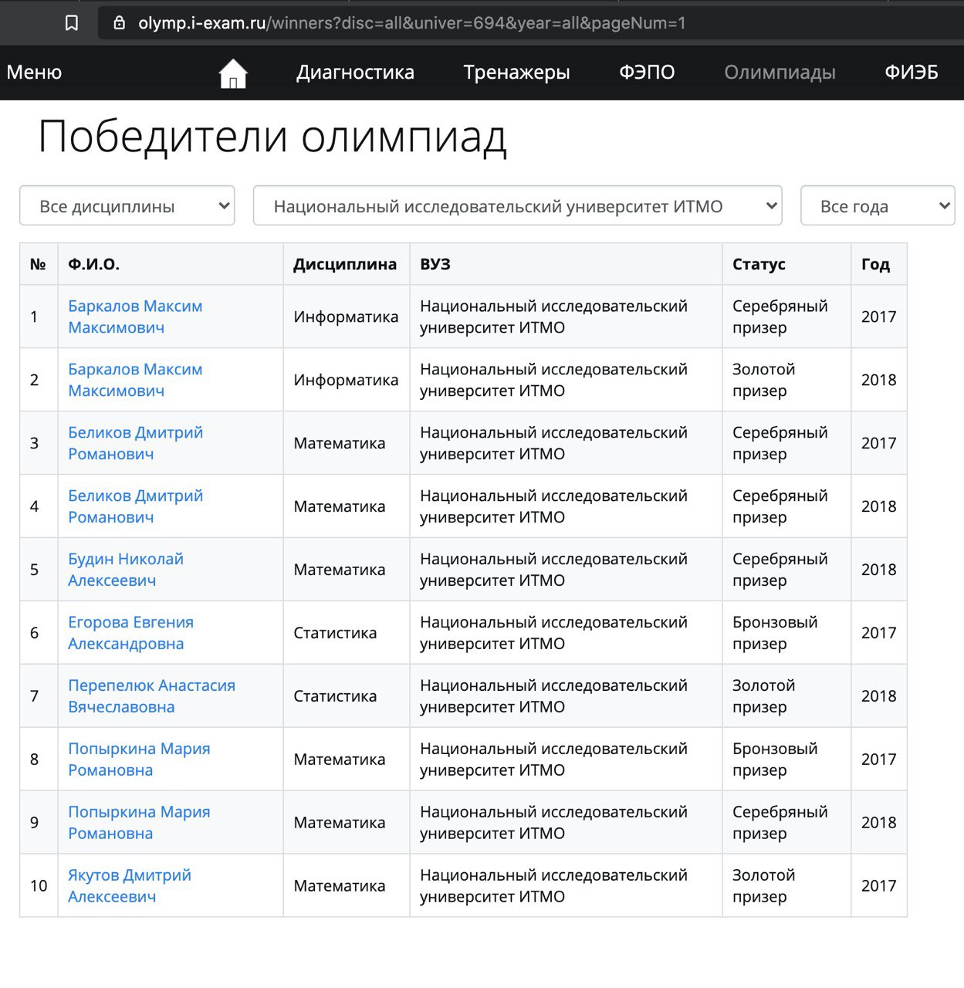Open Перепелюк Анастасия Вячеславовна link

151,696
